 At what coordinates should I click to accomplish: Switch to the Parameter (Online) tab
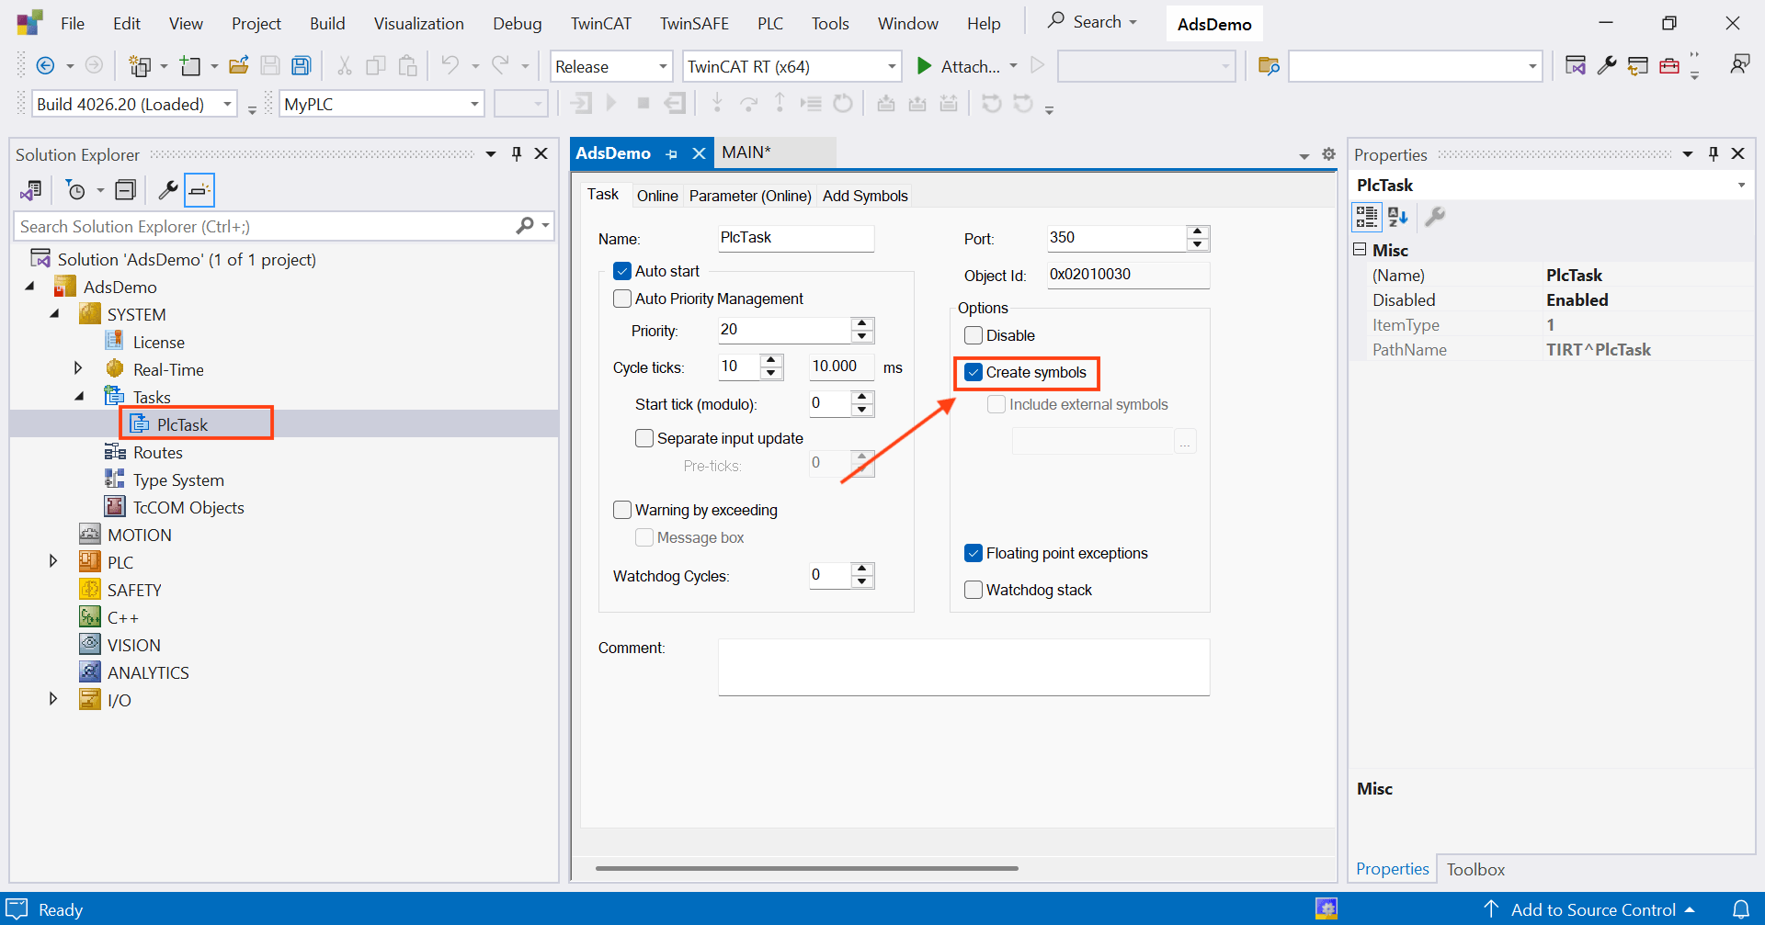[x=750, y=196]
